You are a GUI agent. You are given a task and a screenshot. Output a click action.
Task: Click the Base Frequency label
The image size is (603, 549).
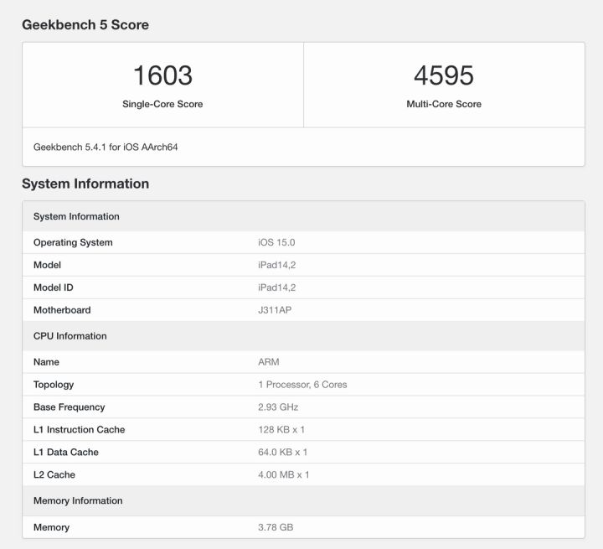point(70,407)
